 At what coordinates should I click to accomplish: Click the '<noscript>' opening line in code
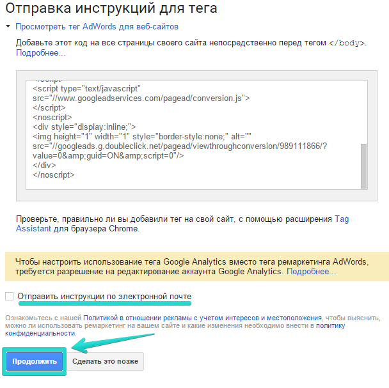click(52, 117)
